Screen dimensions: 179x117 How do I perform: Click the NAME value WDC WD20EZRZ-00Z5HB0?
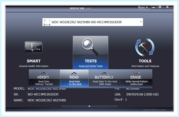[x=47, y=100]
